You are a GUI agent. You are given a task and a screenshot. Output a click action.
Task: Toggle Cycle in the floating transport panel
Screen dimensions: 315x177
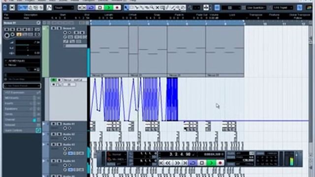[x=193, y=163]
